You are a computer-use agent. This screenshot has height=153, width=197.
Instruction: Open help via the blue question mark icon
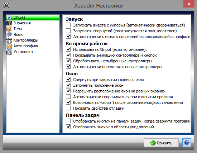[x=187, y=143]
